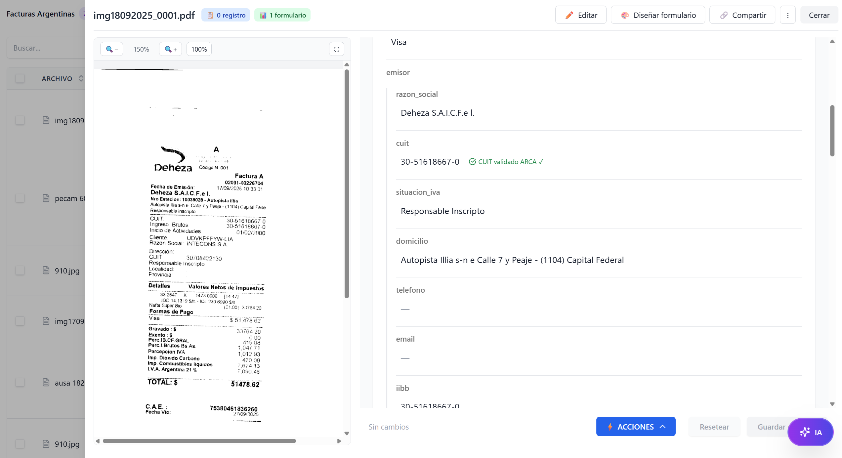
Task: Click the Facturas Argentinas title
Action: [41, 14]
